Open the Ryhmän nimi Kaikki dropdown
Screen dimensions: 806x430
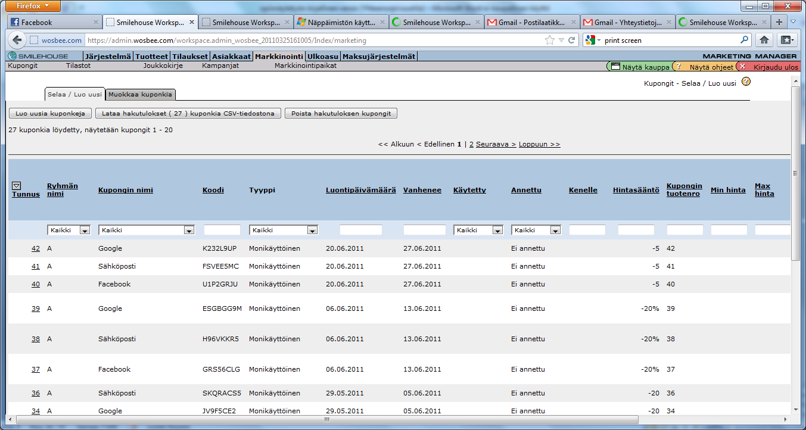click(x=69, y=230)
